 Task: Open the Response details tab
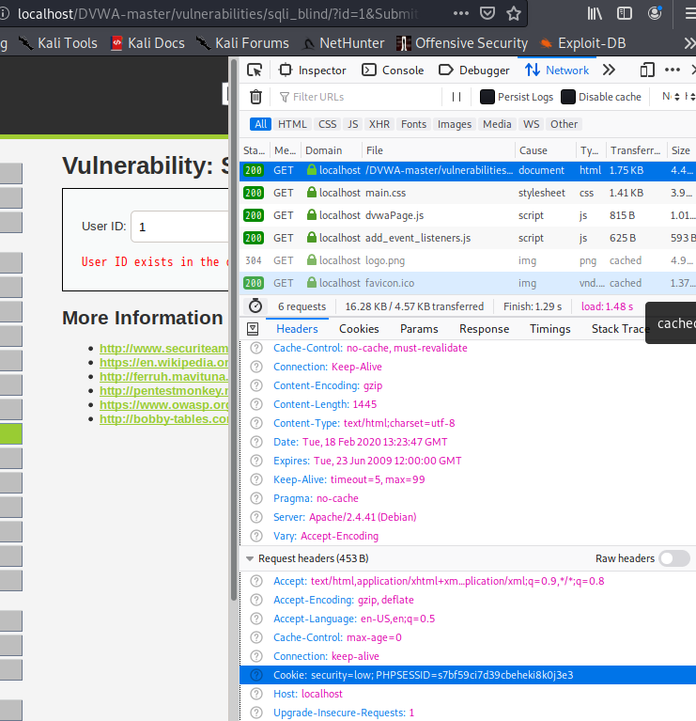point(485,329)
